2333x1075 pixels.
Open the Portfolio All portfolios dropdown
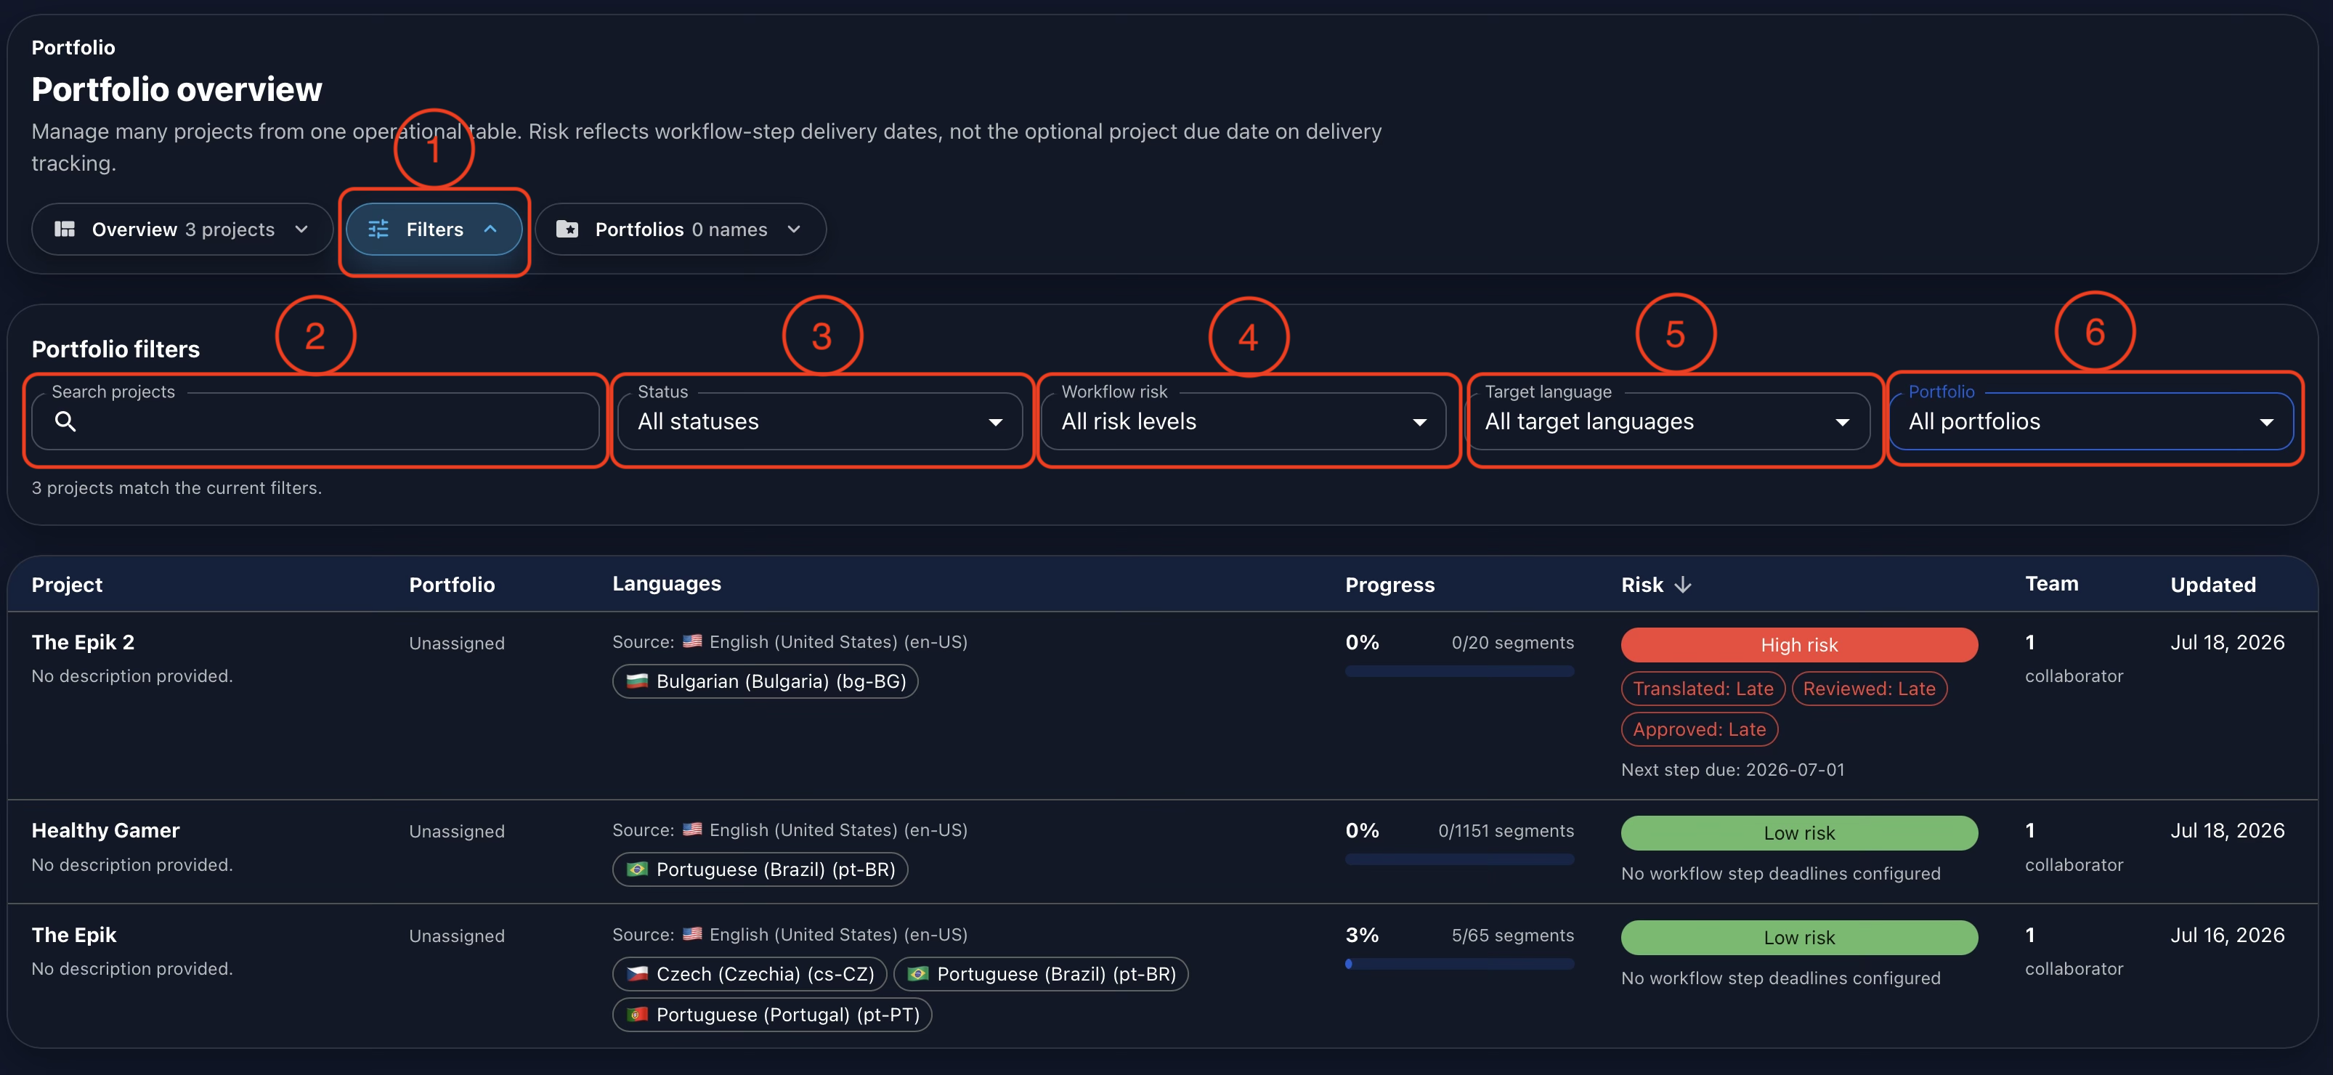click(2091, 421)
